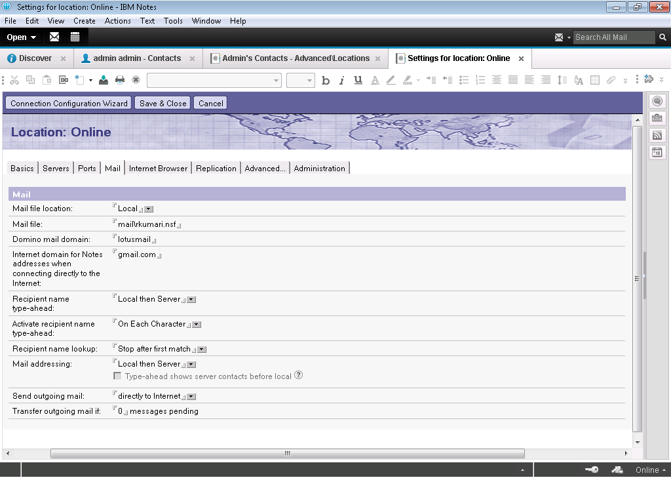The image size is (671, 503).
Task: Open the Day-At-A-Glance calendar sidebar icon
Action: coord(657,152)
